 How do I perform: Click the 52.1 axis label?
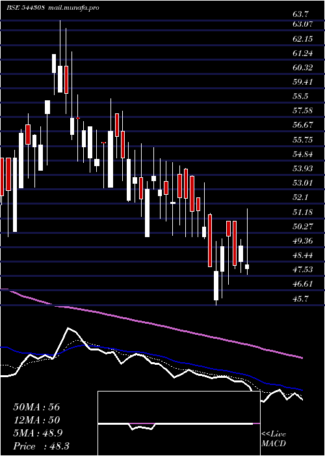(x=301, y=197)
